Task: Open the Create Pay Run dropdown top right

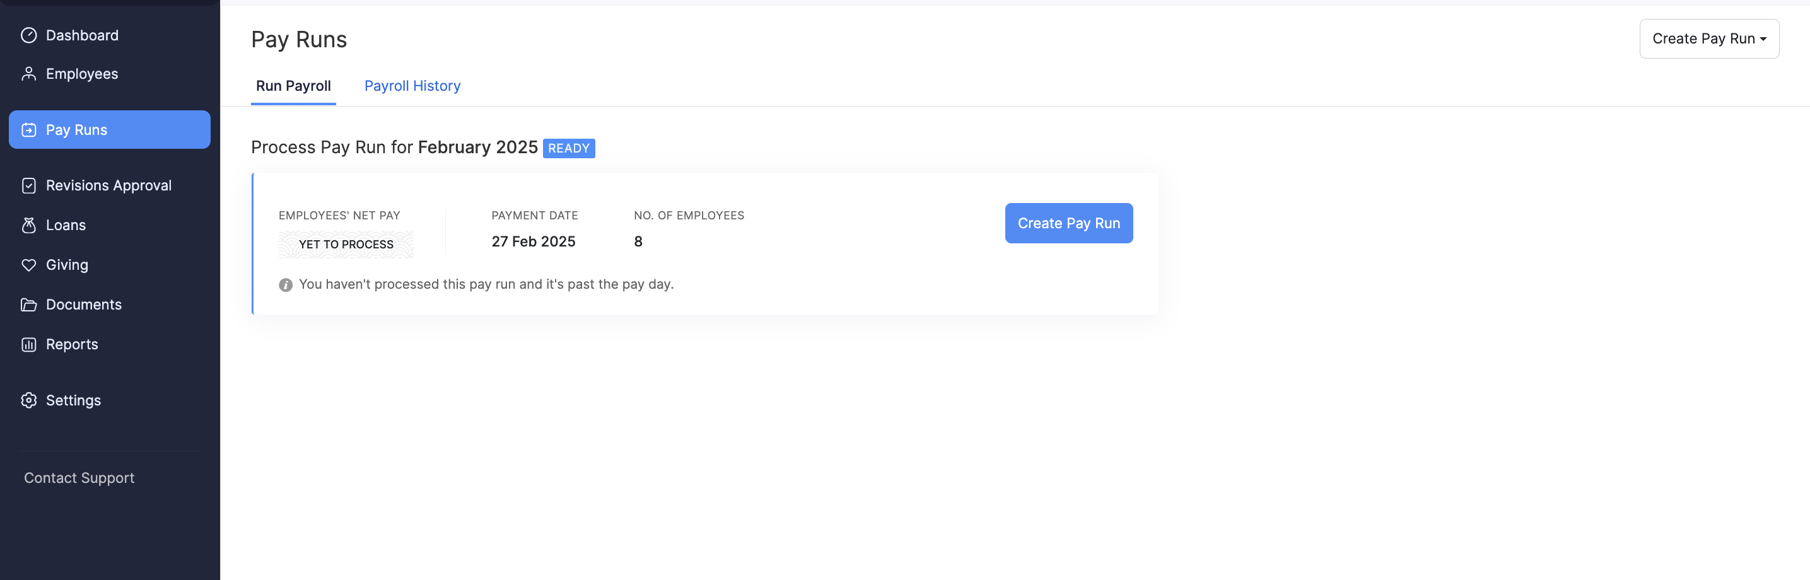Action: 1710,38
